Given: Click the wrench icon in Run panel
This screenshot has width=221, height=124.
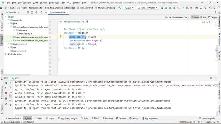Looking at the screenshot, I should point(6,87).
